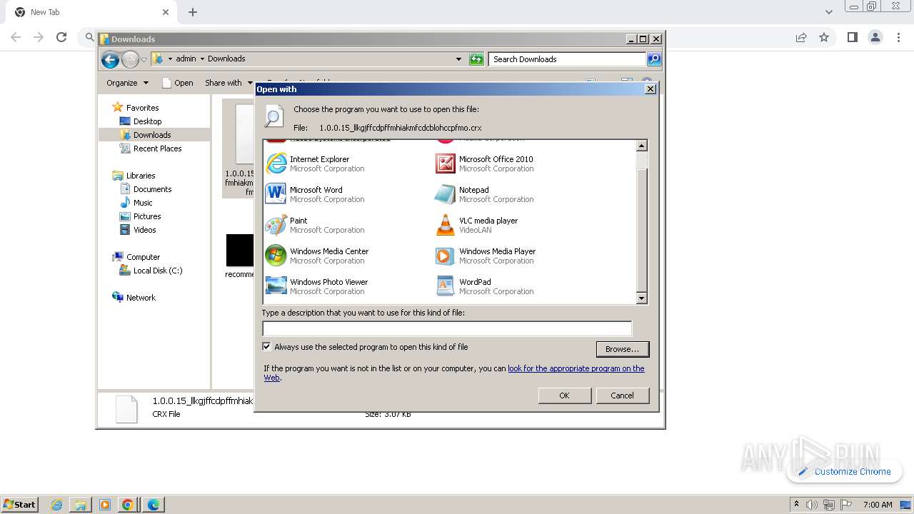Image resolution: width=914 pixels, height=514 pixels.
Task: Close the Open with dialog
Action: [x=651, y=89]
